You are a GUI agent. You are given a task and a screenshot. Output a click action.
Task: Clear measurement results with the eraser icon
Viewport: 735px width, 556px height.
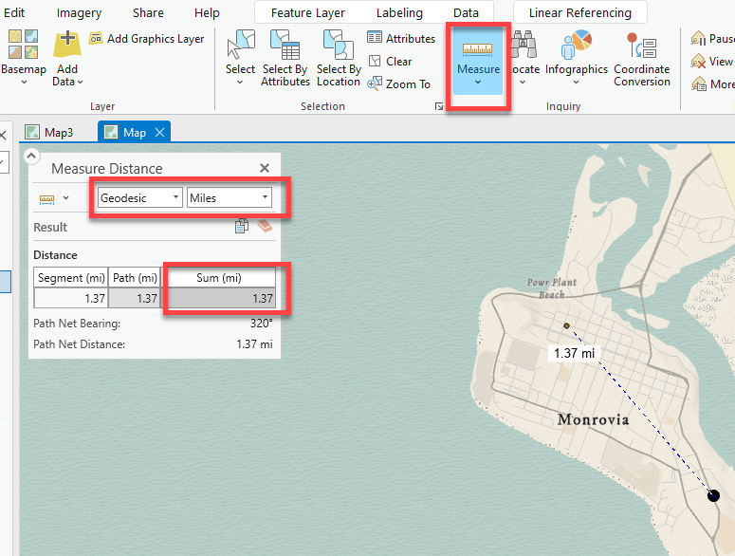[265, 226]
